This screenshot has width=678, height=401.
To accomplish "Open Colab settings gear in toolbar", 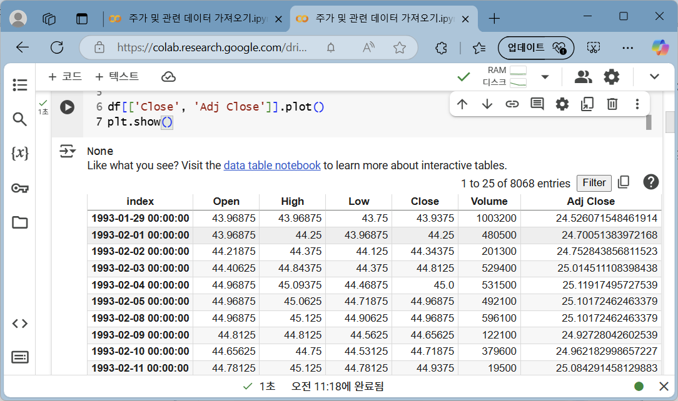I will click(x=612, y=77).
